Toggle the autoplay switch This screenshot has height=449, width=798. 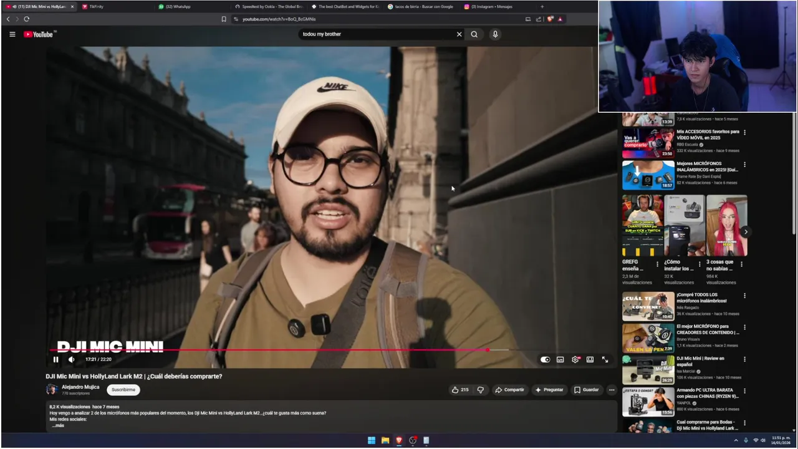[546, 359]
